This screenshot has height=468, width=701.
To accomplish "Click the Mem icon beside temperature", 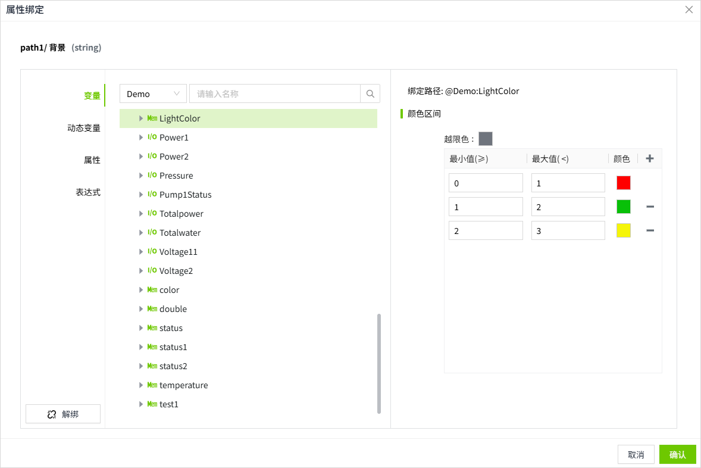I will pyautogui.click(x=152, y=385).
